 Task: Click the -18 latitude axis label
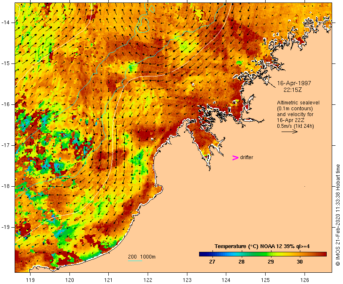[5, 186]
